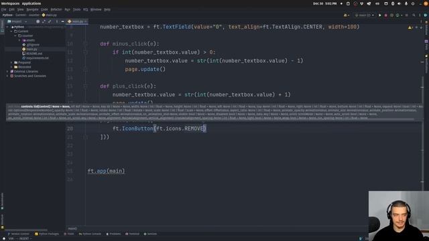Open Project panel options menu
This screenshot has height=241, width=429.
57,21
